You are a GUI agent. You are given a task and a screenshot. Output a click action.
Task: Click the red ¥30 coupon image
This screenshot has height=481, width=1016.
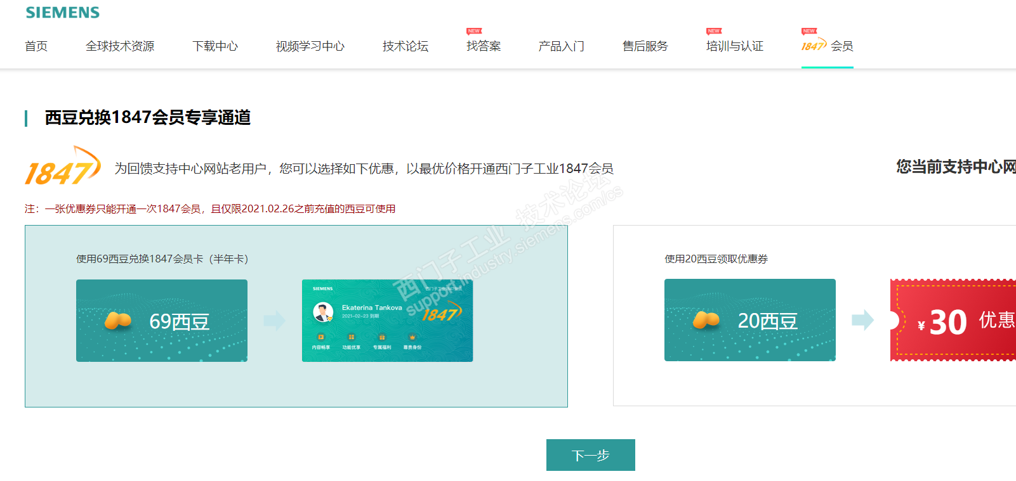(x=953, y=320)
